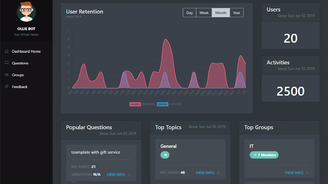Click the Groups list icon
This screenshot has width=328, height=184.
(7, 75)
